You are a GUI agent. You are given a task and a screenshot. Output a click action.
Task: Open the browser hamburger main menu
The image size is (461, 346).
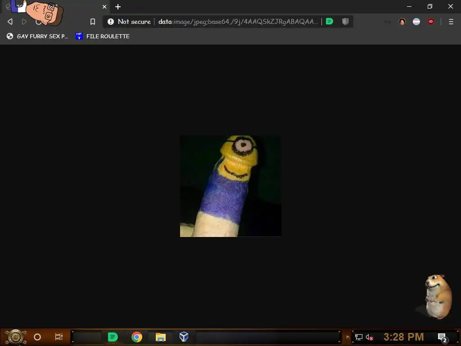[x=451, y=22]
